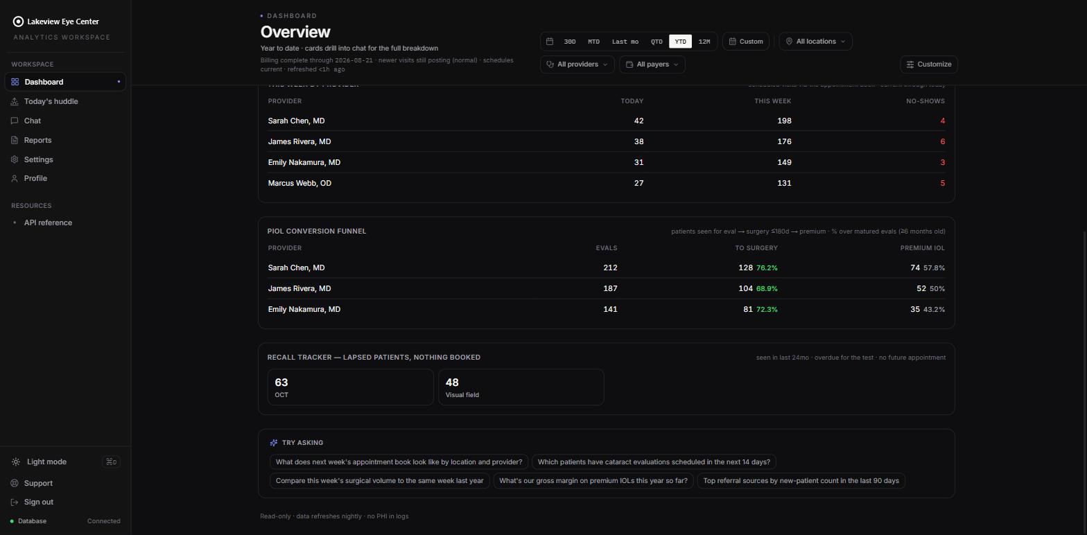Ask to compare this week's surgical volume

coord(379,481)
